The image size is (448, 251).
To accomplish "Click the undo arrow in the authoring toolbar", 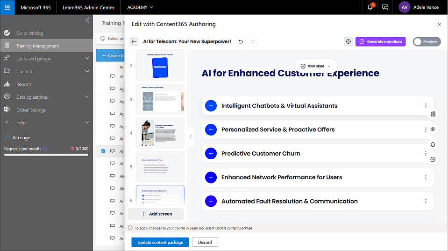I will click(x=241, y=41).
